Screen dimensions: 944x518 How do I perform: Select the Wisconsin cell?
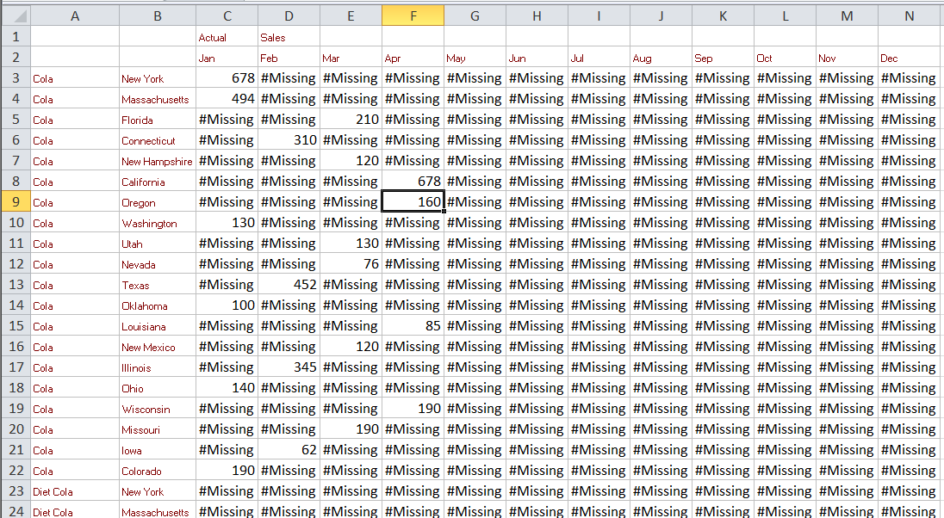pyautogui.click(x=158, y=409)
